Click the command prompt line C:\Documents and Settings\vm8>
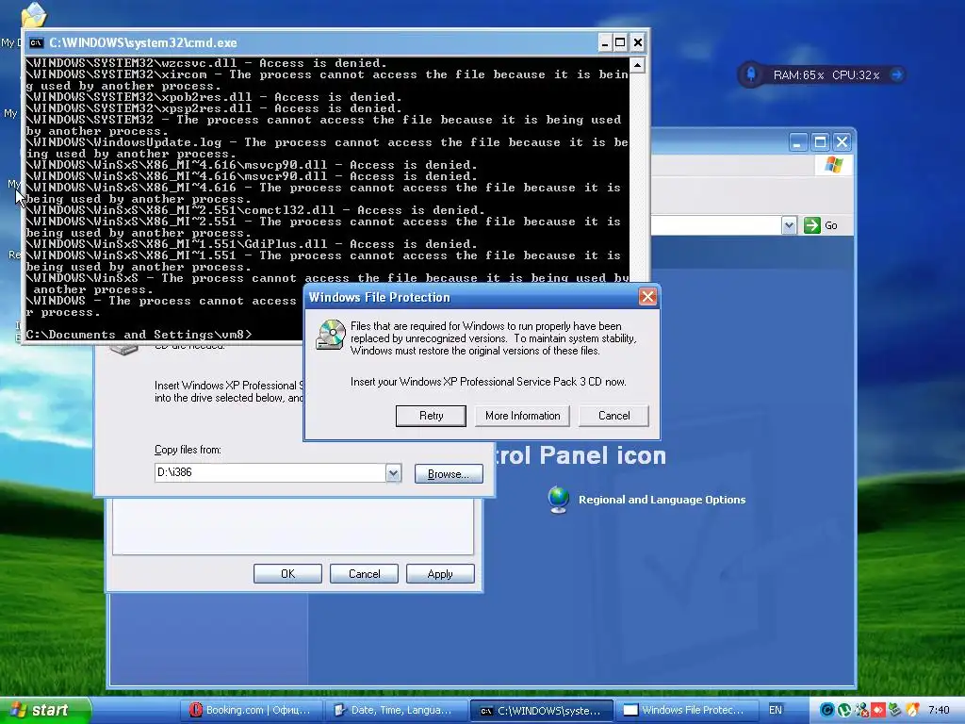Screen dimensions: 965x724 (139, 335)
